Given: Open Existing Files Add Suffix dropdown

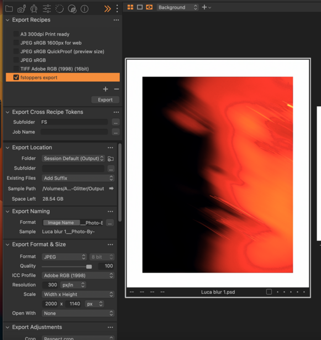Looking at the screenshot, I should (78, 178).
